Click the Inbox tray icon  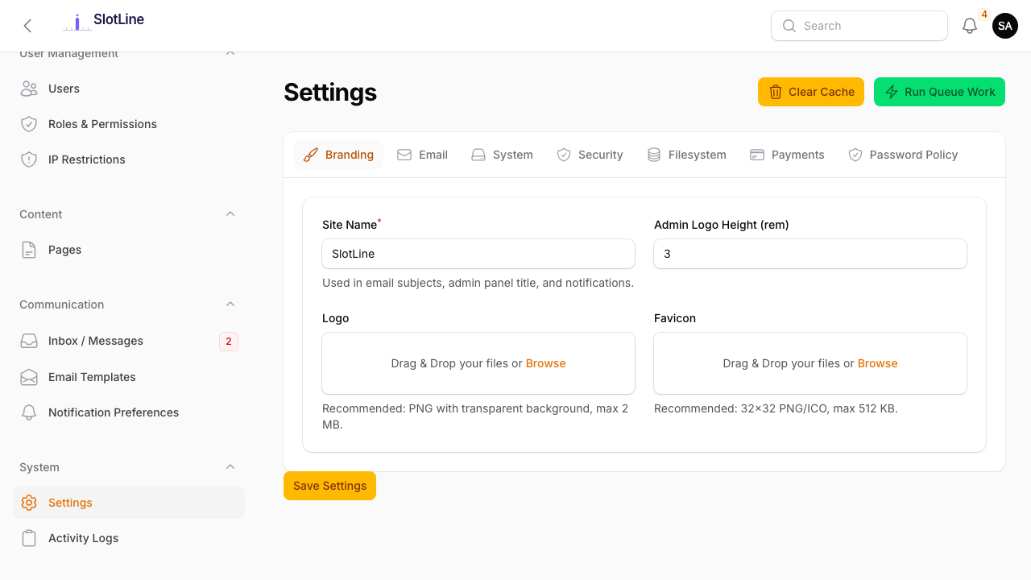pos(29,341)
